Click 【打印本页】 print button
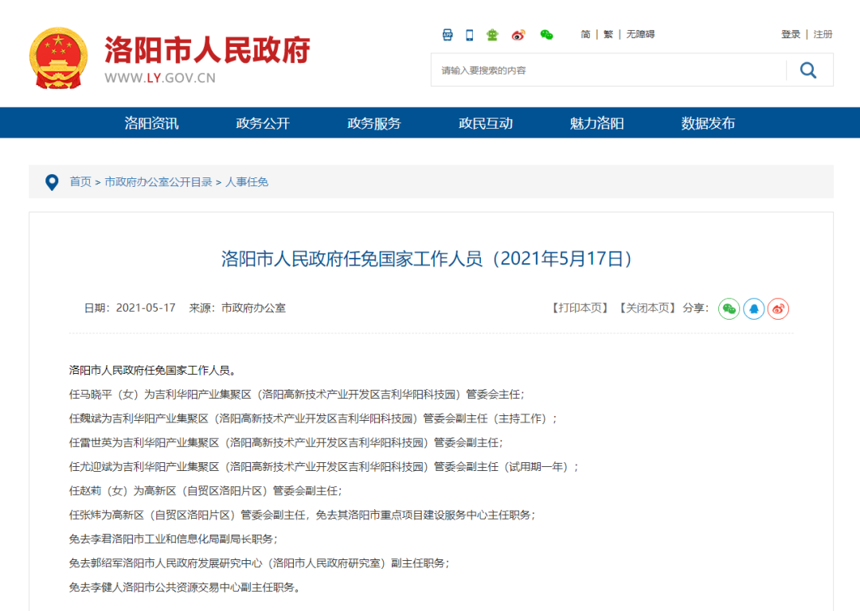Viewport: 860px width, 611px height. [580, 308]
